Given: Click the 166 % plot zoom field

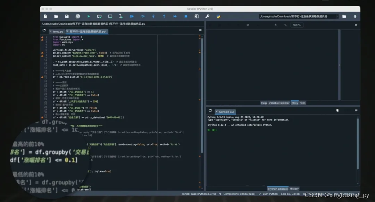Looking at the screenshot, I should click(x=297, y=25).
